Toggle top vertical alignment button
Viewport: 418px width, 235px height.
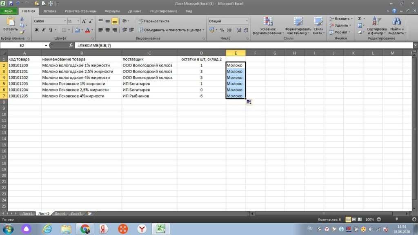100,21
